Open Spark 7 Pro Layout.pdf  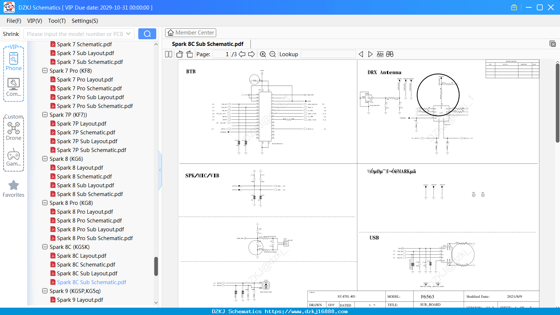point(85,79)
